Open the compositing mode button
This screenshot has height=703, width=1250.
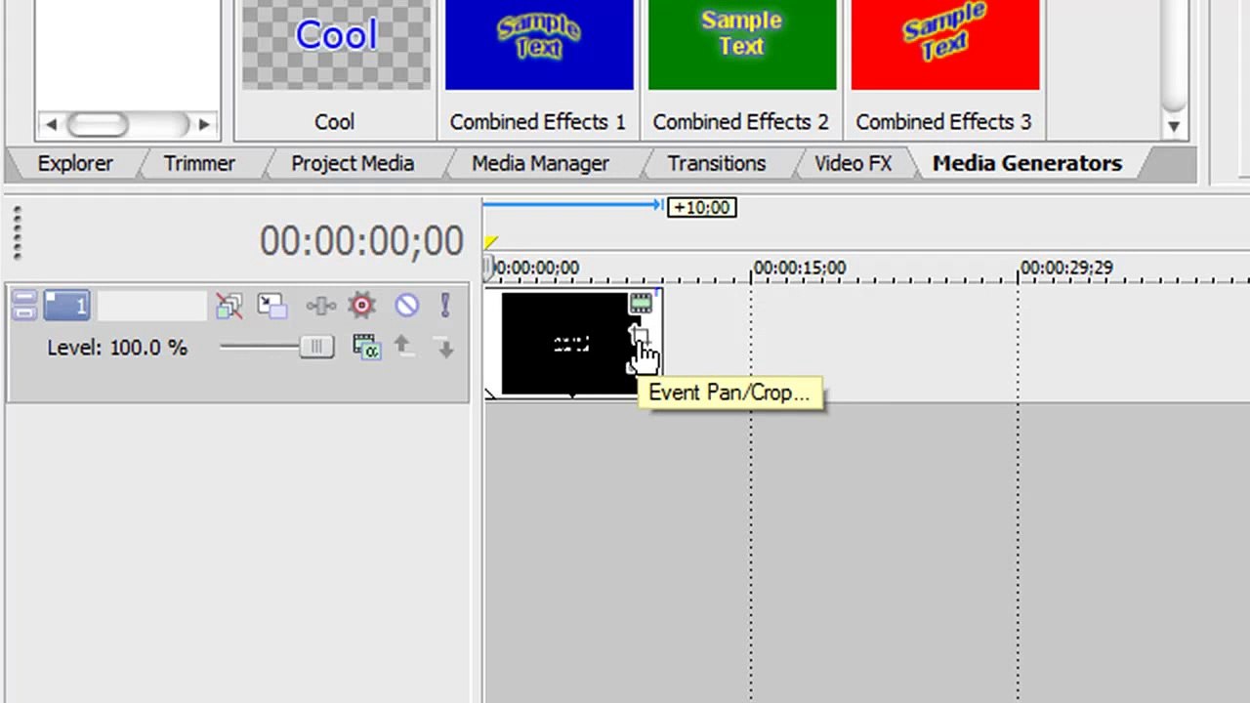point(366,347)
